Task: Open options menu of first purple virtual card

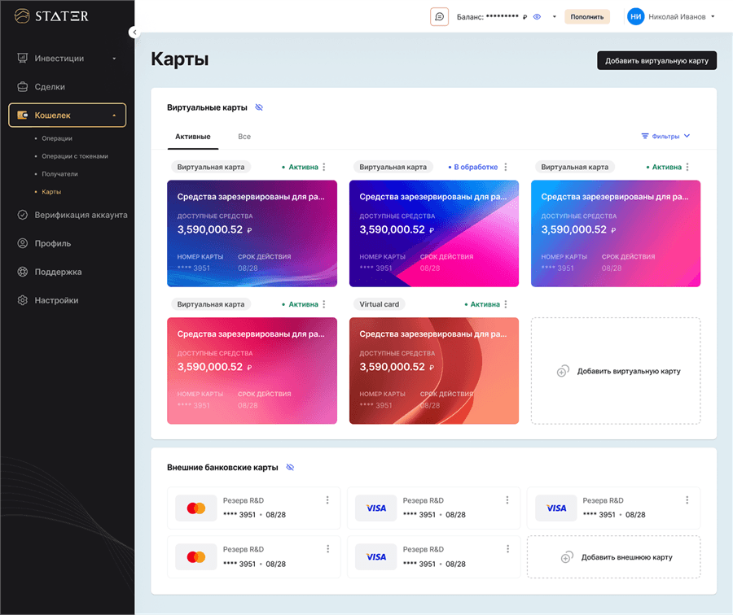Action: click(324, 168)
